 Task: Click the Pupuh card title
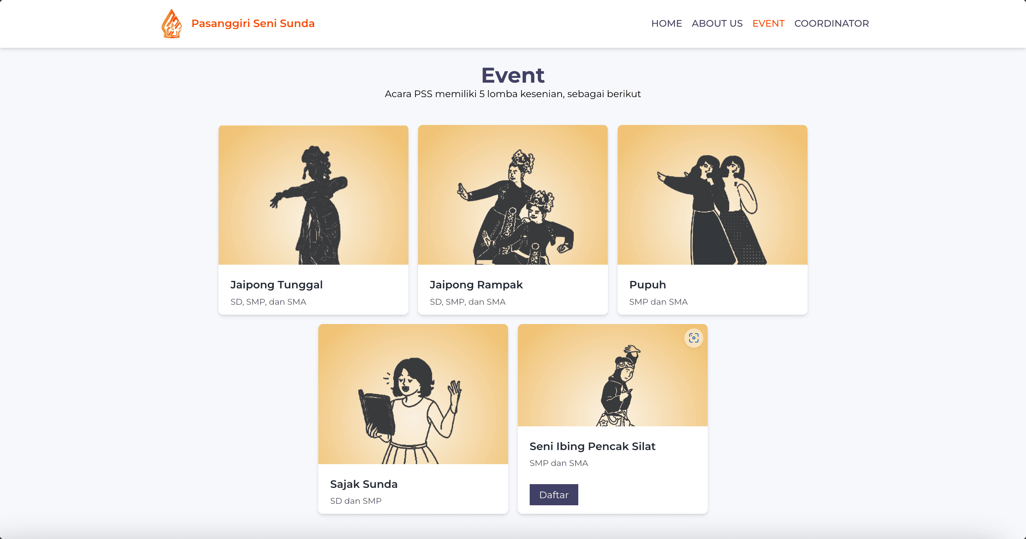[647, 285]
